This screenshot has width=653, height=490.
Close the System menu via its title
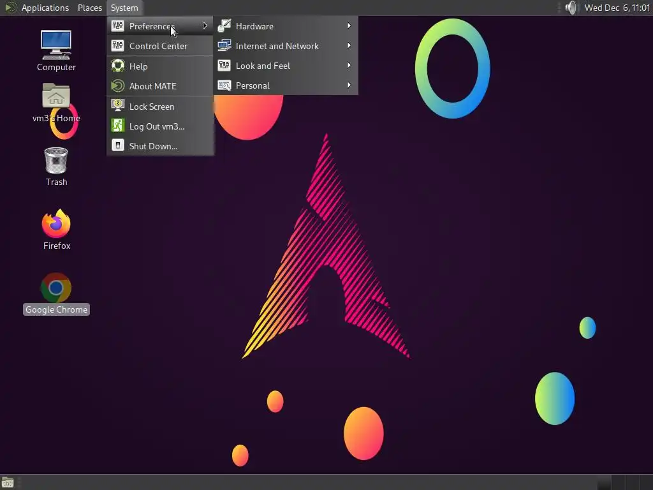pos(124,8)
